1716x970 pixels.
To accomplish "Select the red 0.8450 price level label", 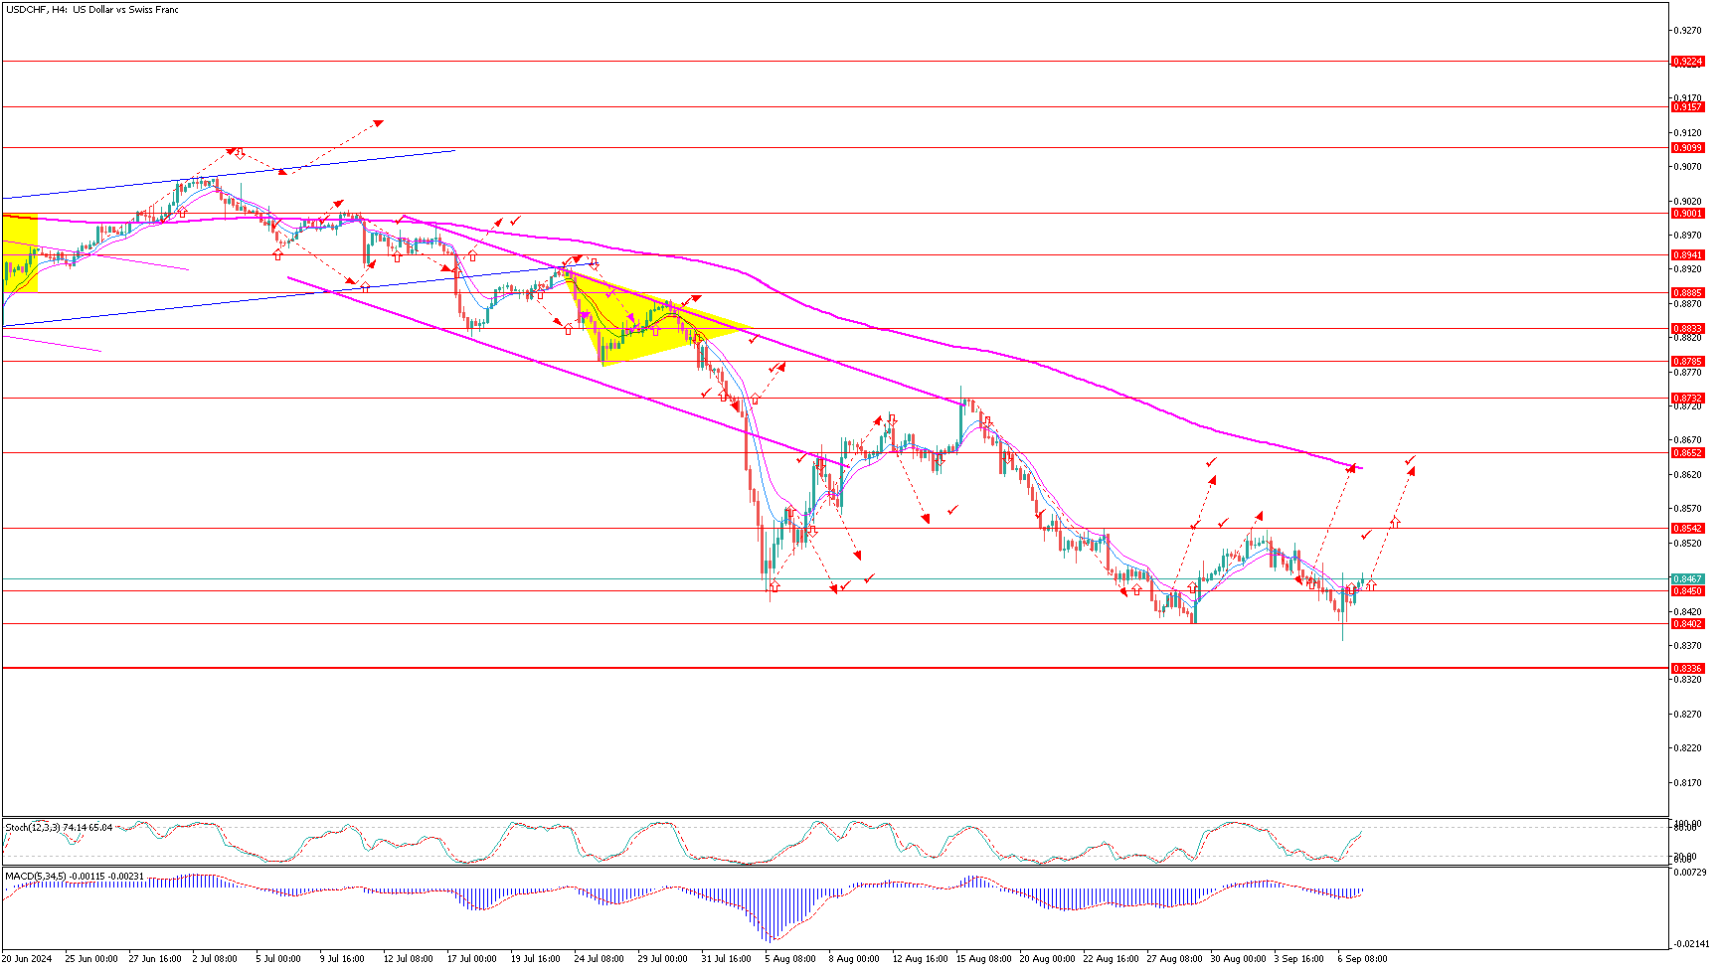I will [x=1687, y=591].
